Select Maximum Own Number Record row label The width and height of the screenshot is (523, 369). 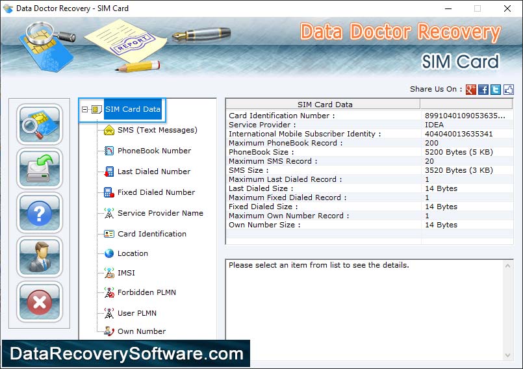tap(289, 216)
